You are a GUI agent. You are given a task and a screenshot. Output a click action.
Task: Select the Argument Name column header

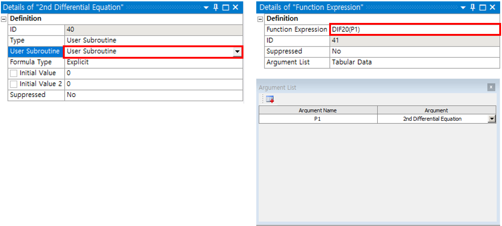pyautogui.click(x=318, y=110)
